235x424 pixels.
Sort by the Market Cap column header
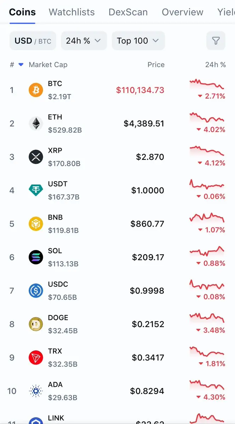click(48, 65)
